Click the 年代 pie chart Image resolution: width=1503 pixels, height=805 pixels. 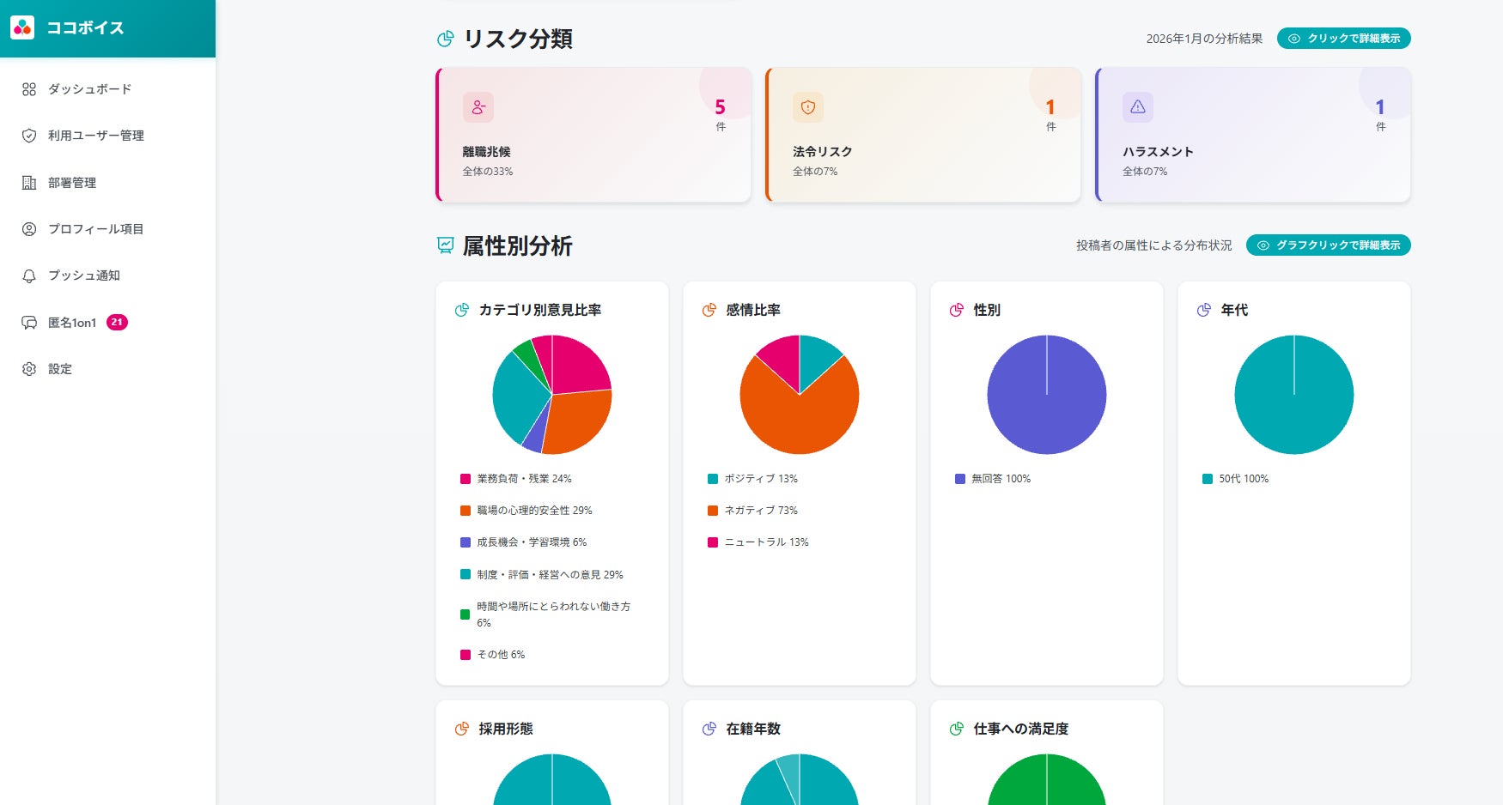pos(1294,395)
